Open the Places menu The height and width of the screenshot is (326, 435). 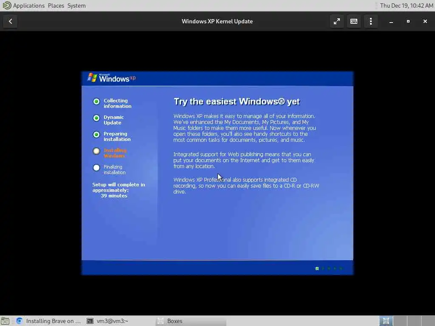56,6
